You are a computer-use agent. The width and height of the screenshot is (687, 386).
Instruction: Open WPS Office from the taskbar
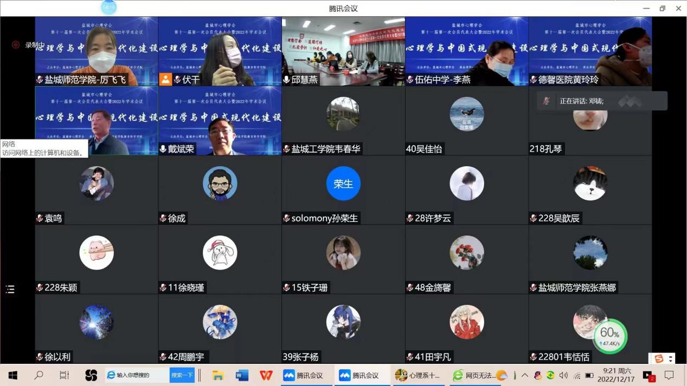pyautogui.click(x=266, y=375)
